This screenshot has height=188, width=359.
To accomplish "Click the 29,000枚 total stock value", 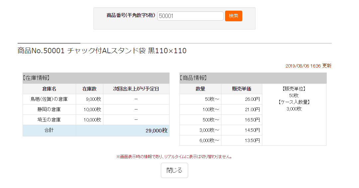I will 156,131.
